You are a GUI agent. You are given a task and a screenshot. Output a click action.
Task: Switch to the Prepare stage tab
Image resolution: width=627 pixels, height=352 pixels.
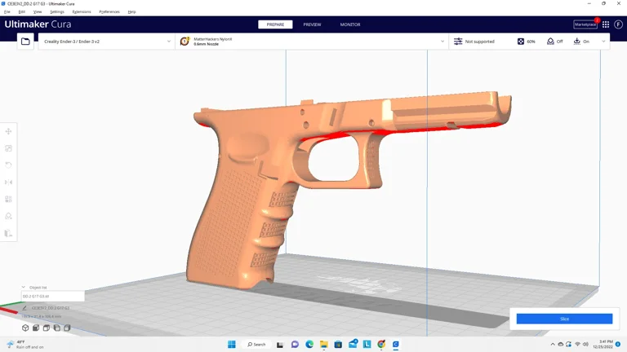(x=275, y=24)
